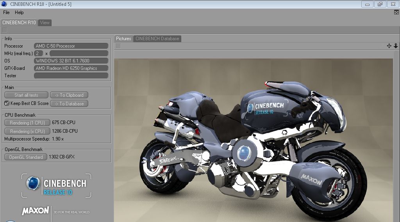Switch to the CINEBENCH R10 tab
This screenshot has height=222, width=400.
19,23
